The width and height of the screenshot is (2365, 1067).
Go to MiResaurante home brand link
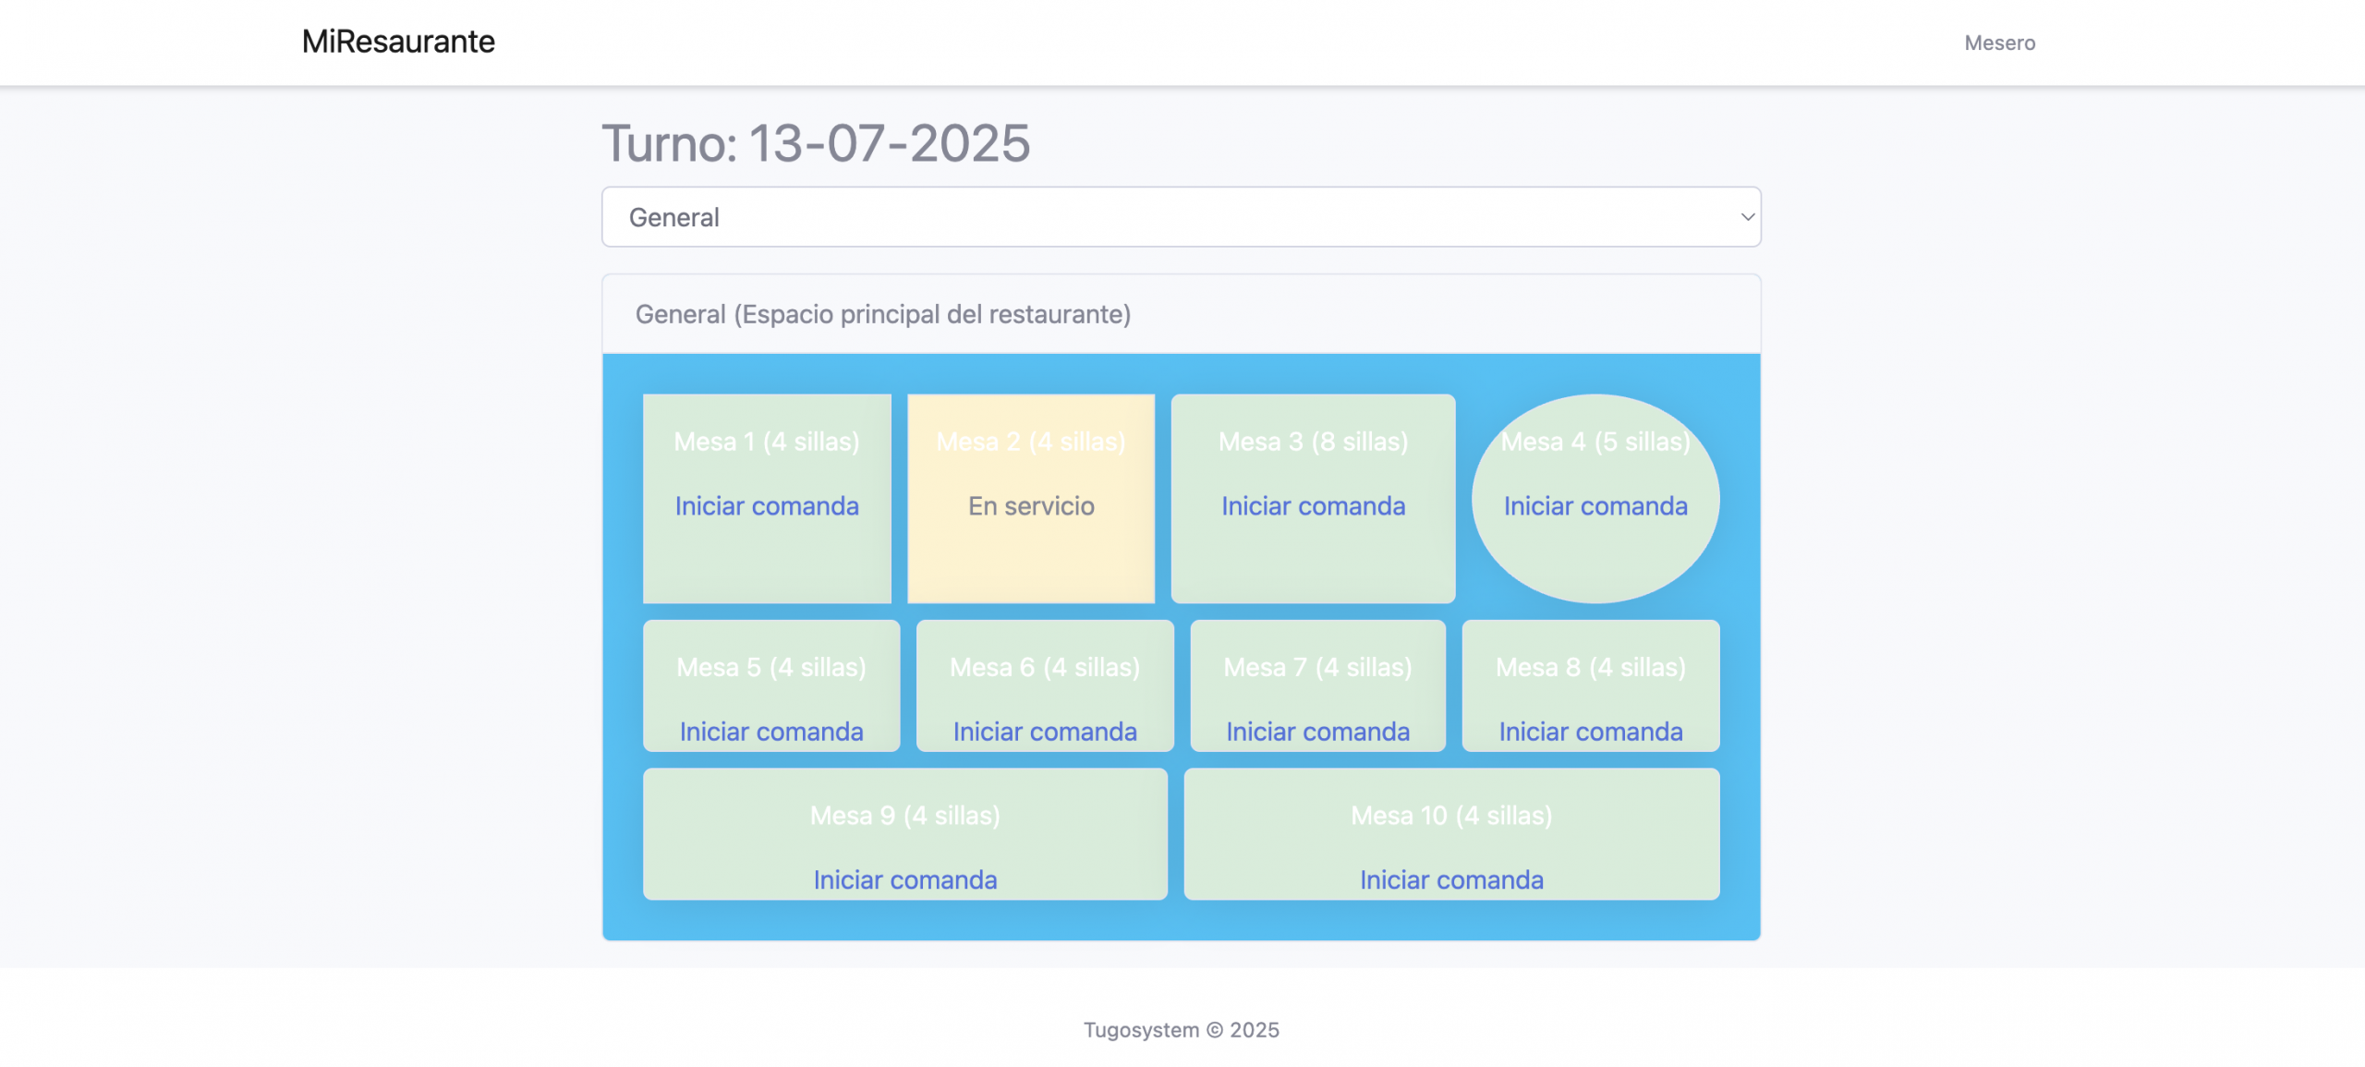pyautogui.click(x=398, y=42)
